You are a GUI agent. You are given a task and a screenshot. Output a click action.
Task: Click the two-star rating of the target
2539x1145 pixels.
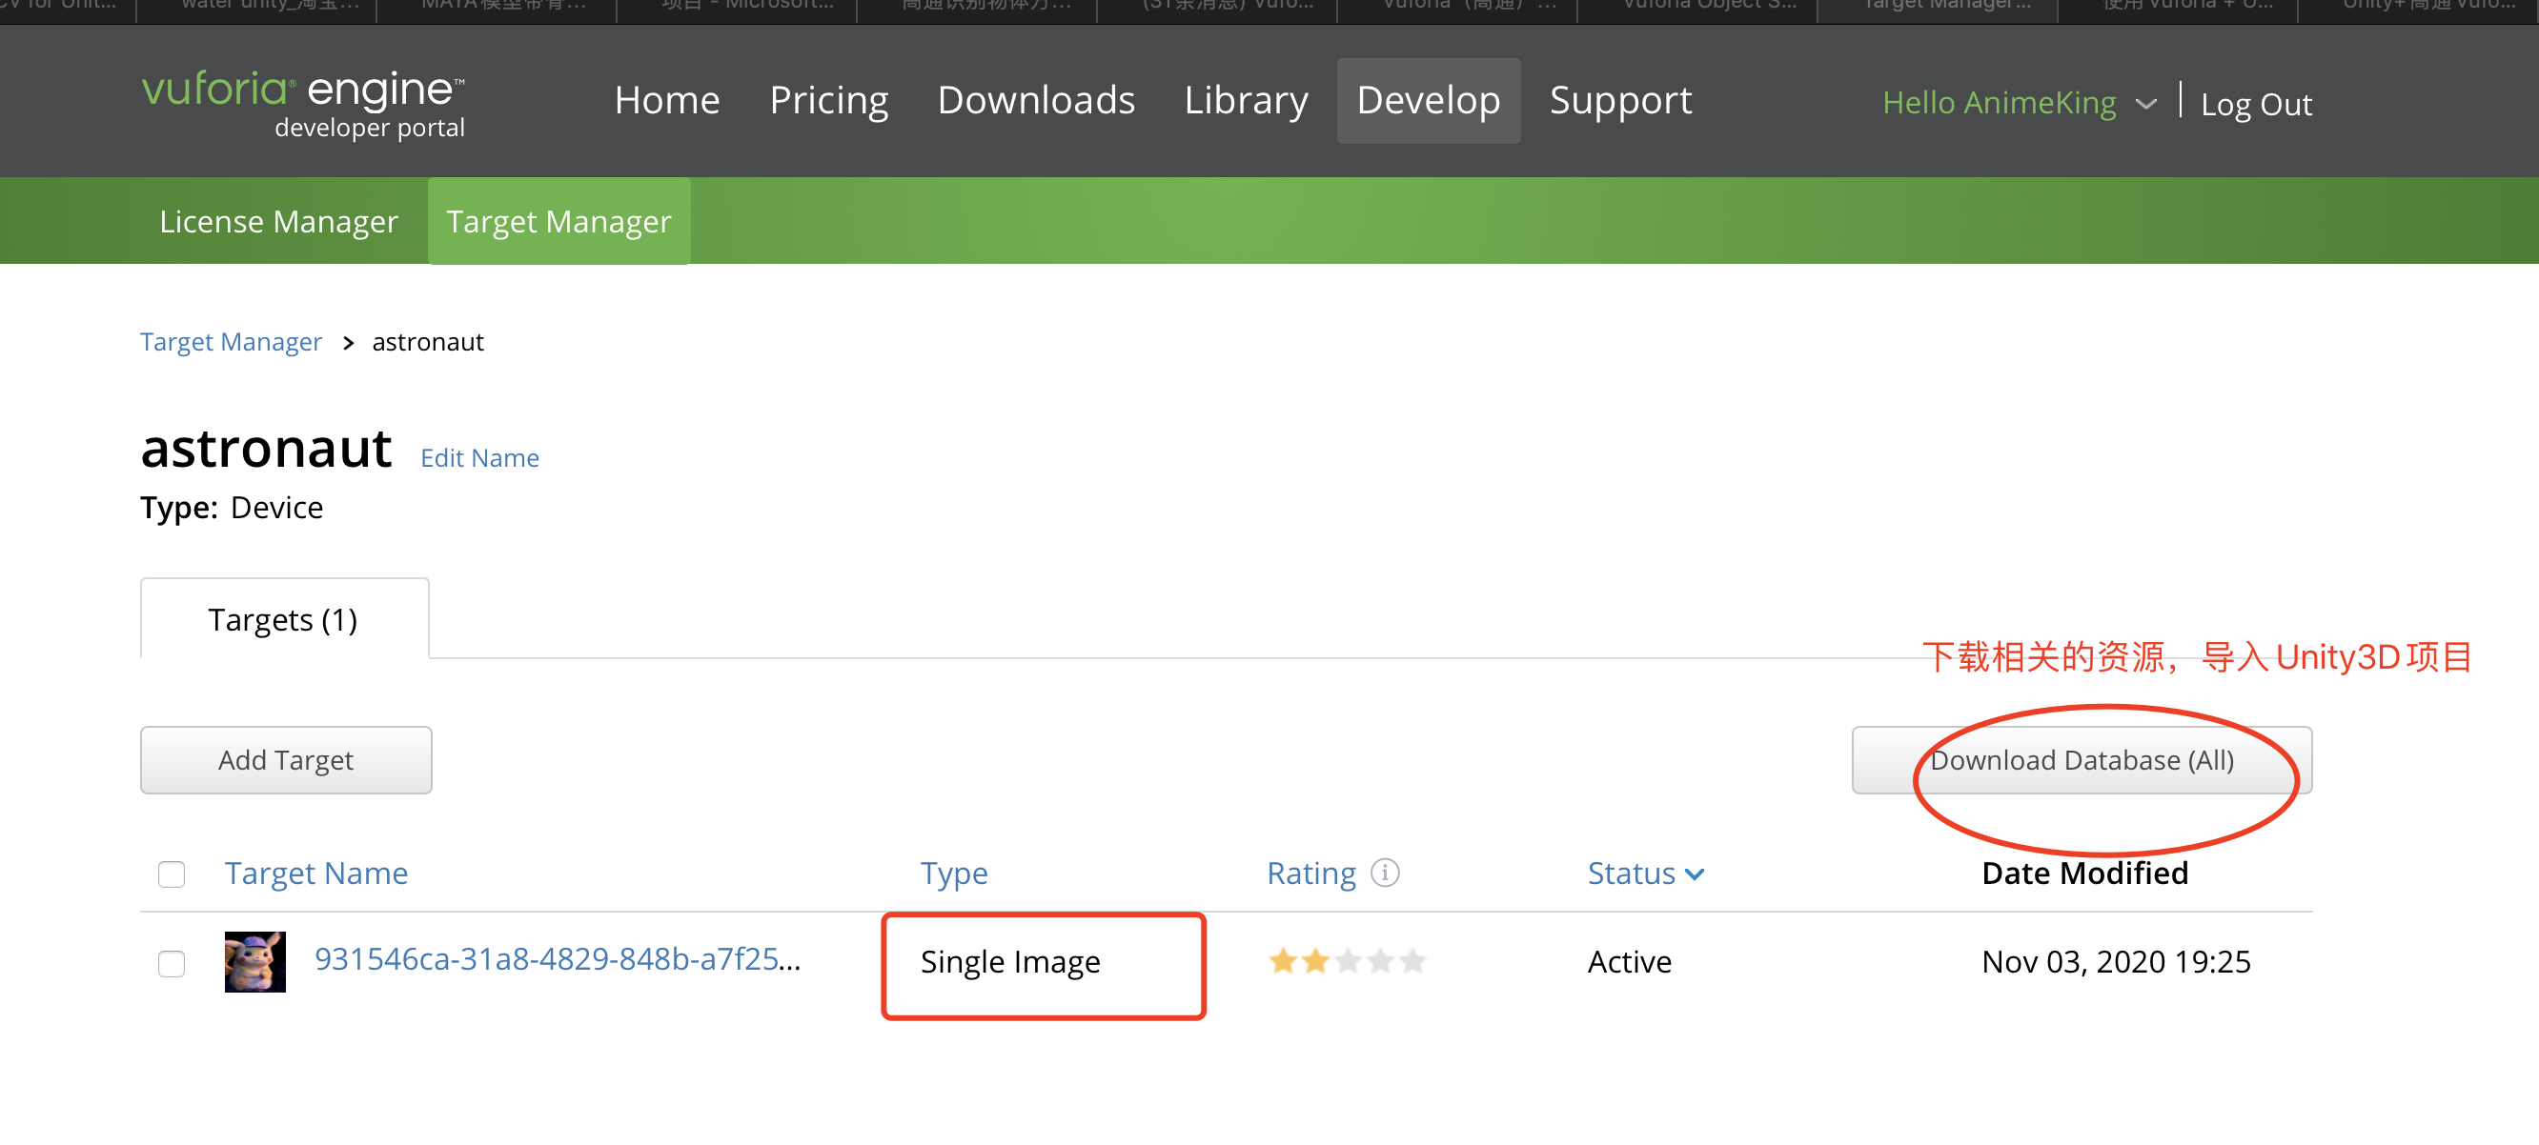click(1347, 960)
